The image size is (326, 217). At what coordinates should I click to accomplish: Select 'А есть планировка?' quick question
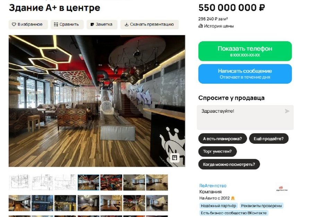[222, 138]
